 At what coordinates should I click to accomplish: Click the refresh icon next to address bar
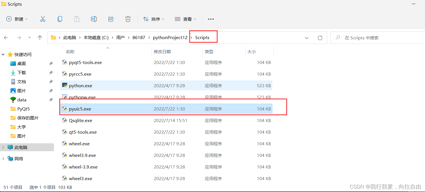tap(320, 37)
